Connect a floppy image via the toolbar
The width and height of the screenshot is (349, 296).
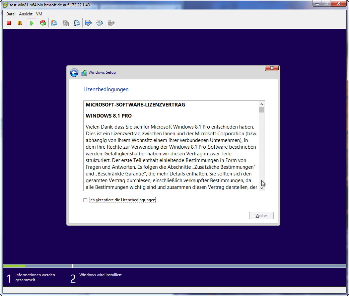[x=88, y=23]
